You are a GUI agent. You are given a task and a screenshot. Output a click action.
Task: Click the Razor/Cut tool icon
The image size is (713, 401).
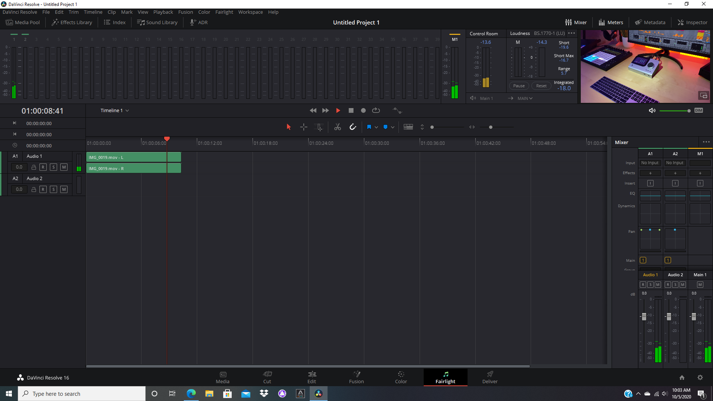click(x=338, y=127)
